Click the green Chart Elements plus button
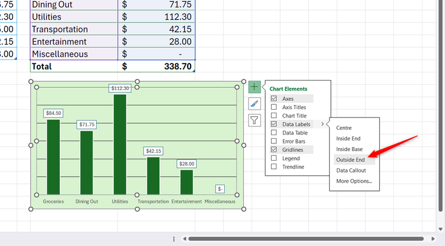The height and width of the screenshot is (246, 445). pyautogui.click(x=255, y=87)
